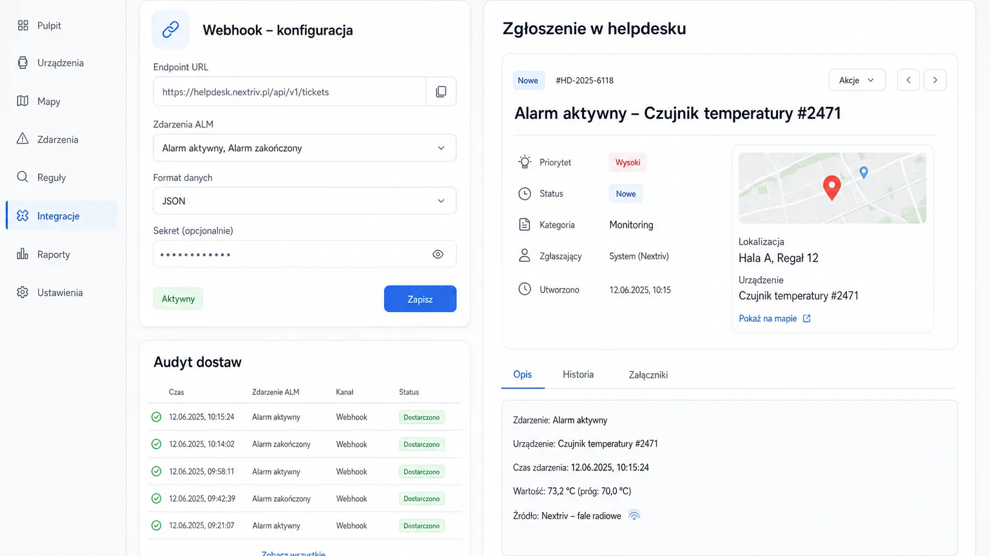Click the green check icon for 10:15:24 delivery
Viewport: 990px width, 556px height.
click(x=156, y=417)
